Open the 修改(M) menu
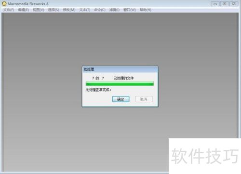This screenshot has height=174, width=241. click(69, 10)
